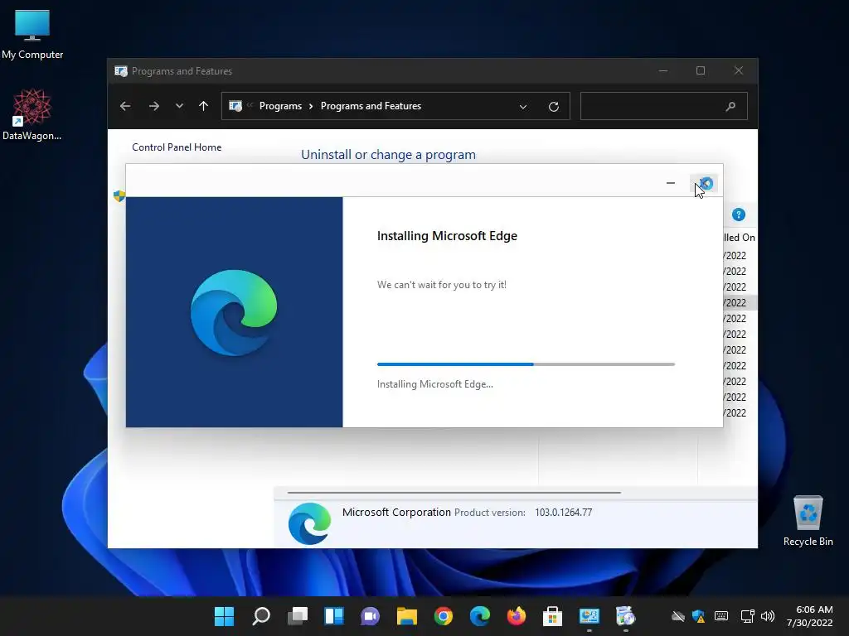Click the horizontal scrollbar in program list

[454, 493]
